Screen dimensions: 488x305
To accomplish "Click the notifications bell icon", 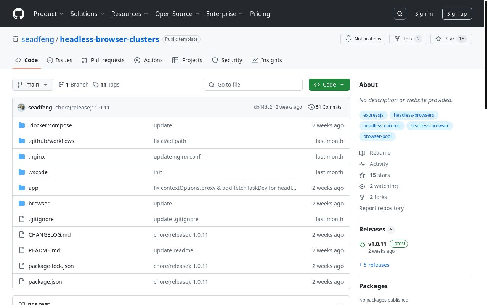I will click(x=348, y=39).
